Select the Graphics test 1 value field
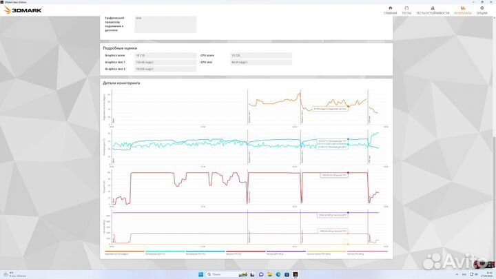This screenshot has width=496, height=279. (x=165, y=62)
